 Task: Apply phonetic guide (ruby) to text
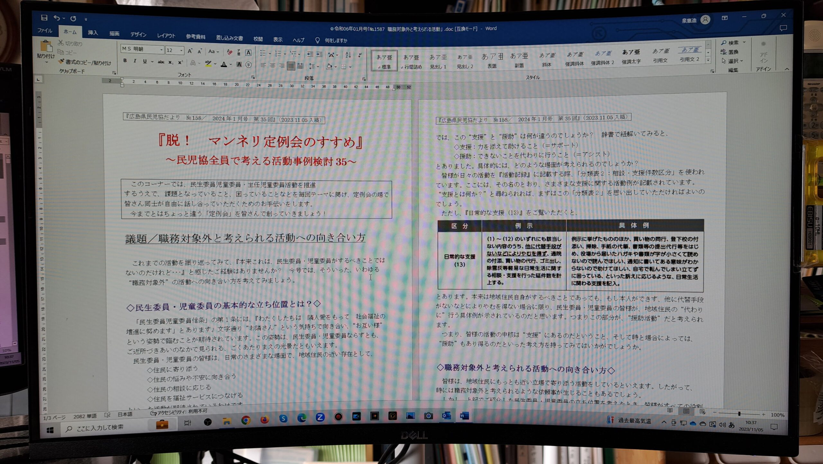[x=239, y=52]
